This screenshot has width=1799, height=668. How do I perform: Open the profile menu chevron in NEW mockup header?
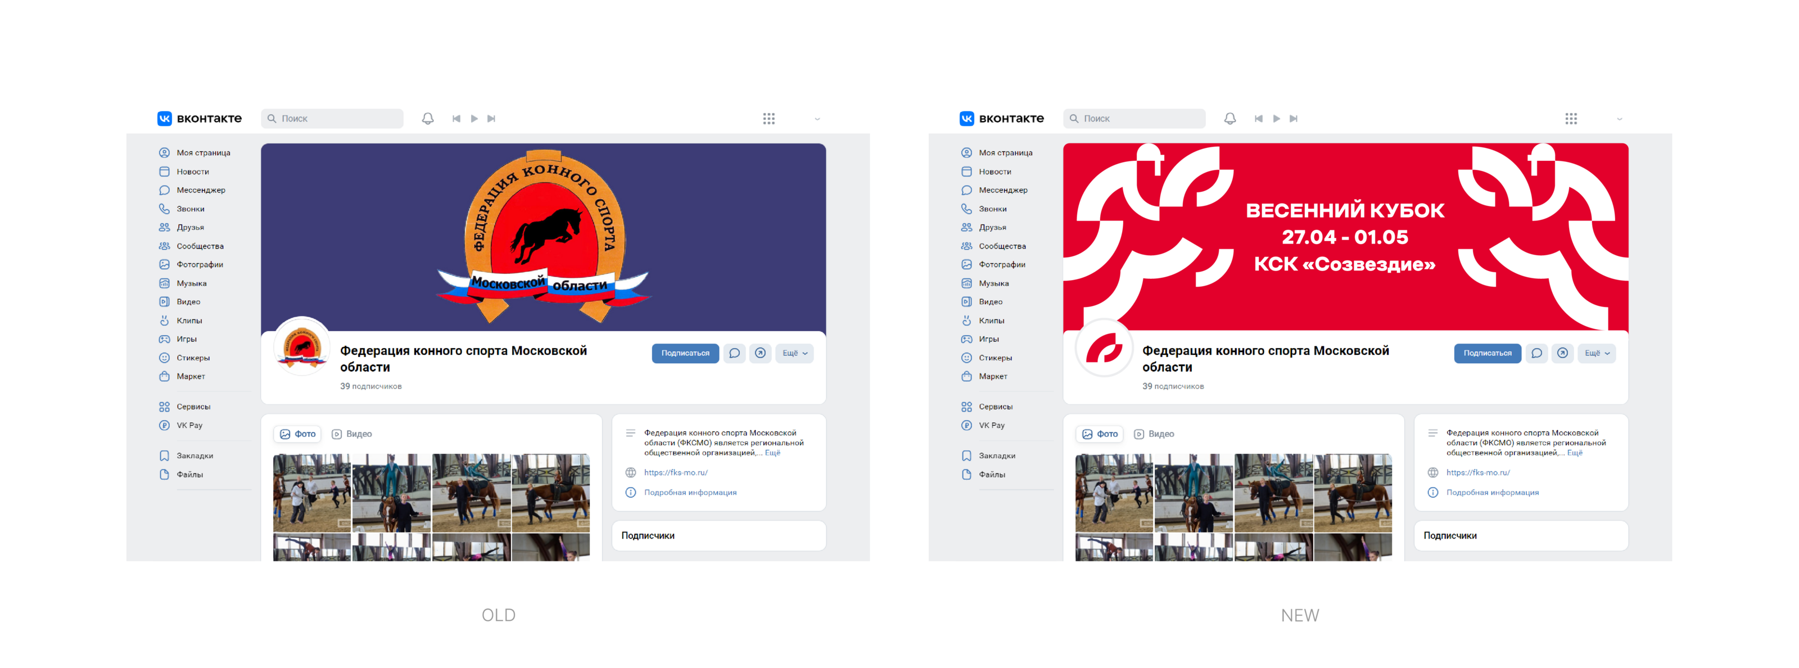pos(1619,119)
